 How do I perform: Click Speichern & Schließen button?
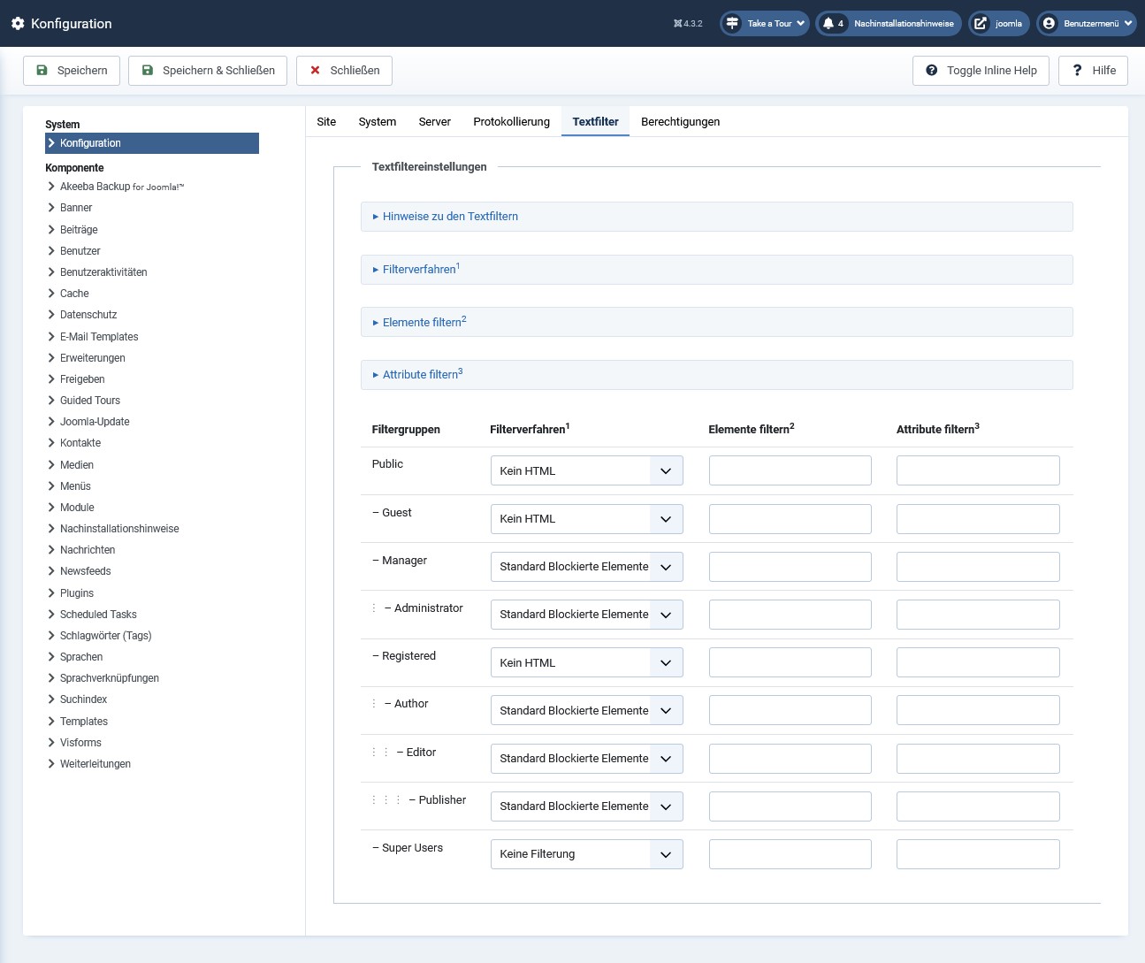point(208,70)
